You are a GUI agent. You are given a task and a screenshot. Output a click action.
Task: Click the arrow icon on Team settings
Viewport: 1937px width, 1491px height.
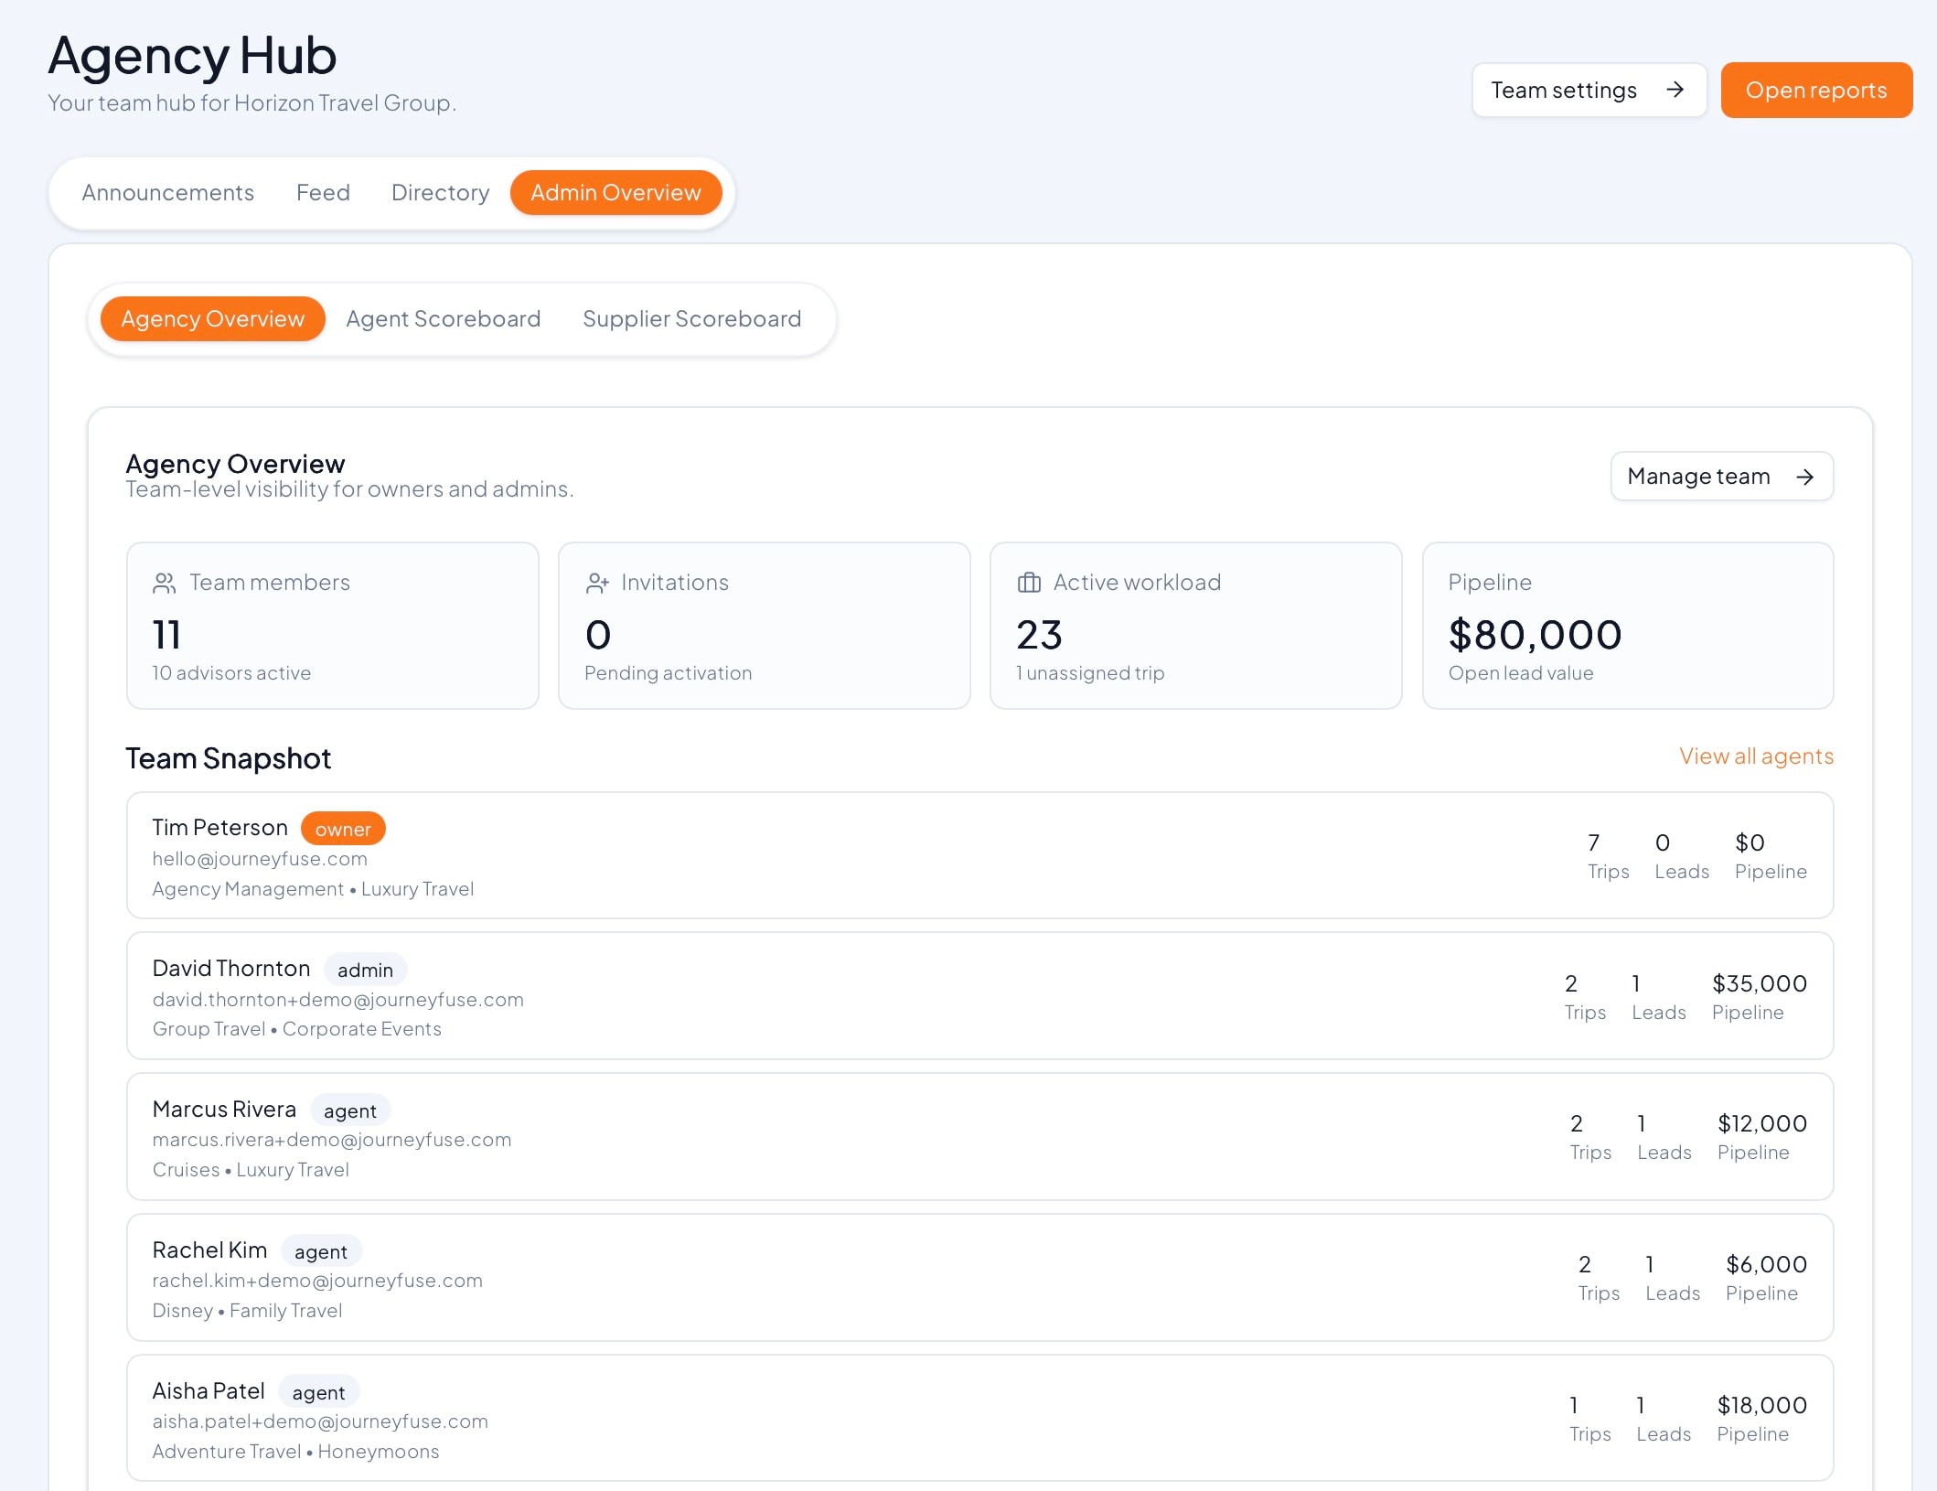pos(1675,90)
